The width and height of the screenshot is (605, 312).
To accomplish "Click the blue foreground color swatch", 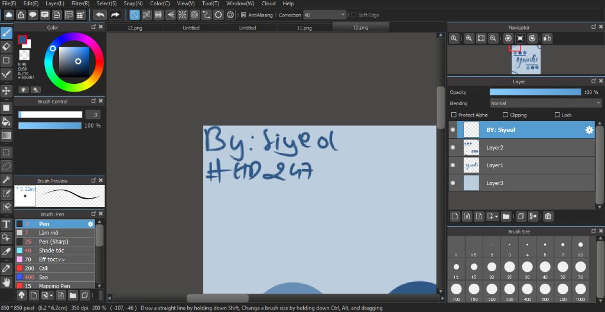I will point(22,40).
